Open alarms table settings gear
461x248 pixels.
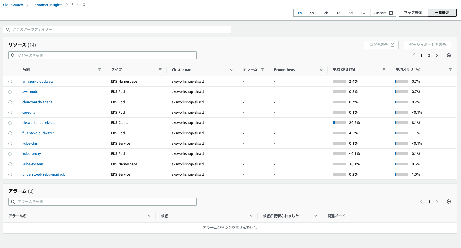[x=449, y=202]
